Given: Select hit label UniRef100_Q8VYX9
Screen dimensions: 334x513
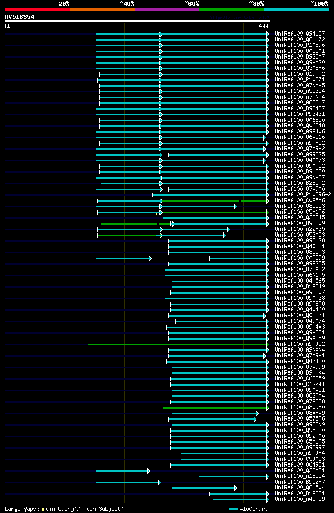Looking at the screenshot, I should point(300,413).
